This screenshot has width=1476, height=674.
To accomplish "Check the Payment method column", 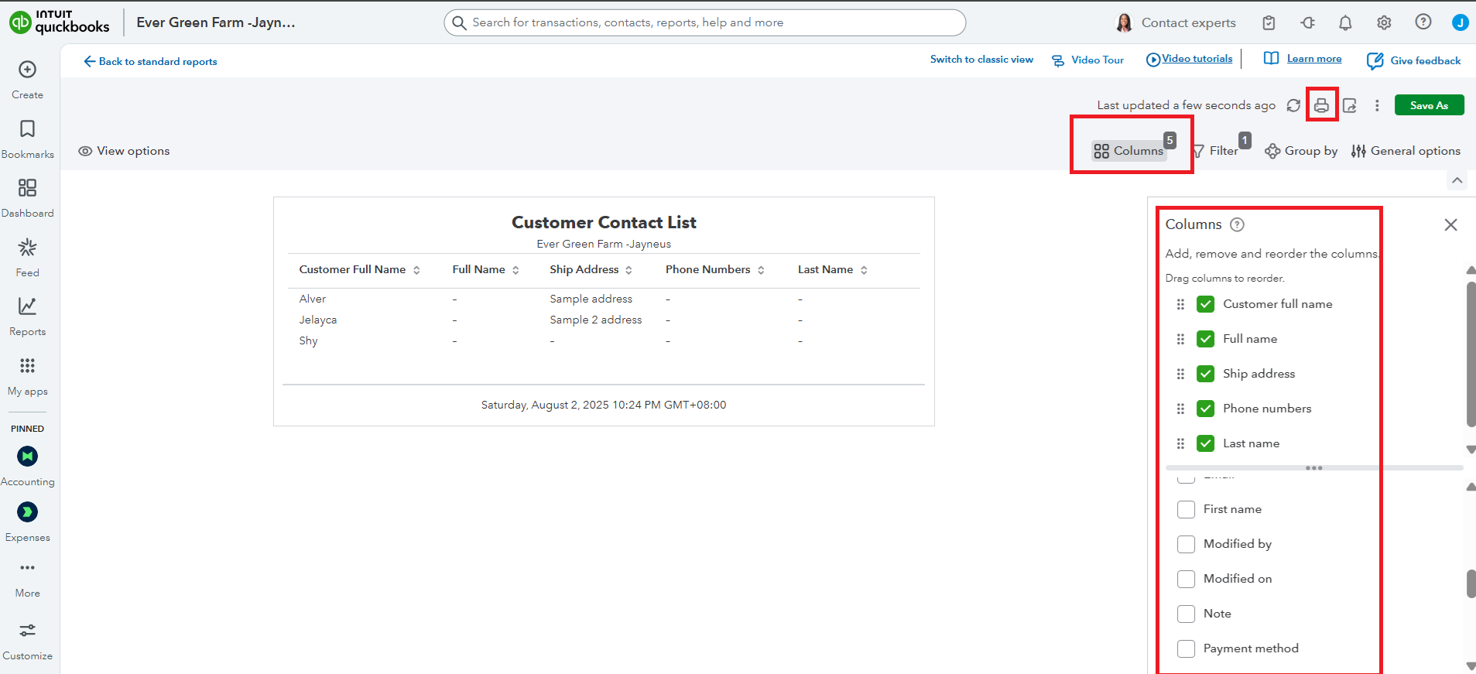I will (1186, 648).
